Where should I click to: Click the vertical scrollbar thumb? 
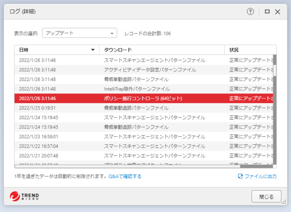point(275,70)
